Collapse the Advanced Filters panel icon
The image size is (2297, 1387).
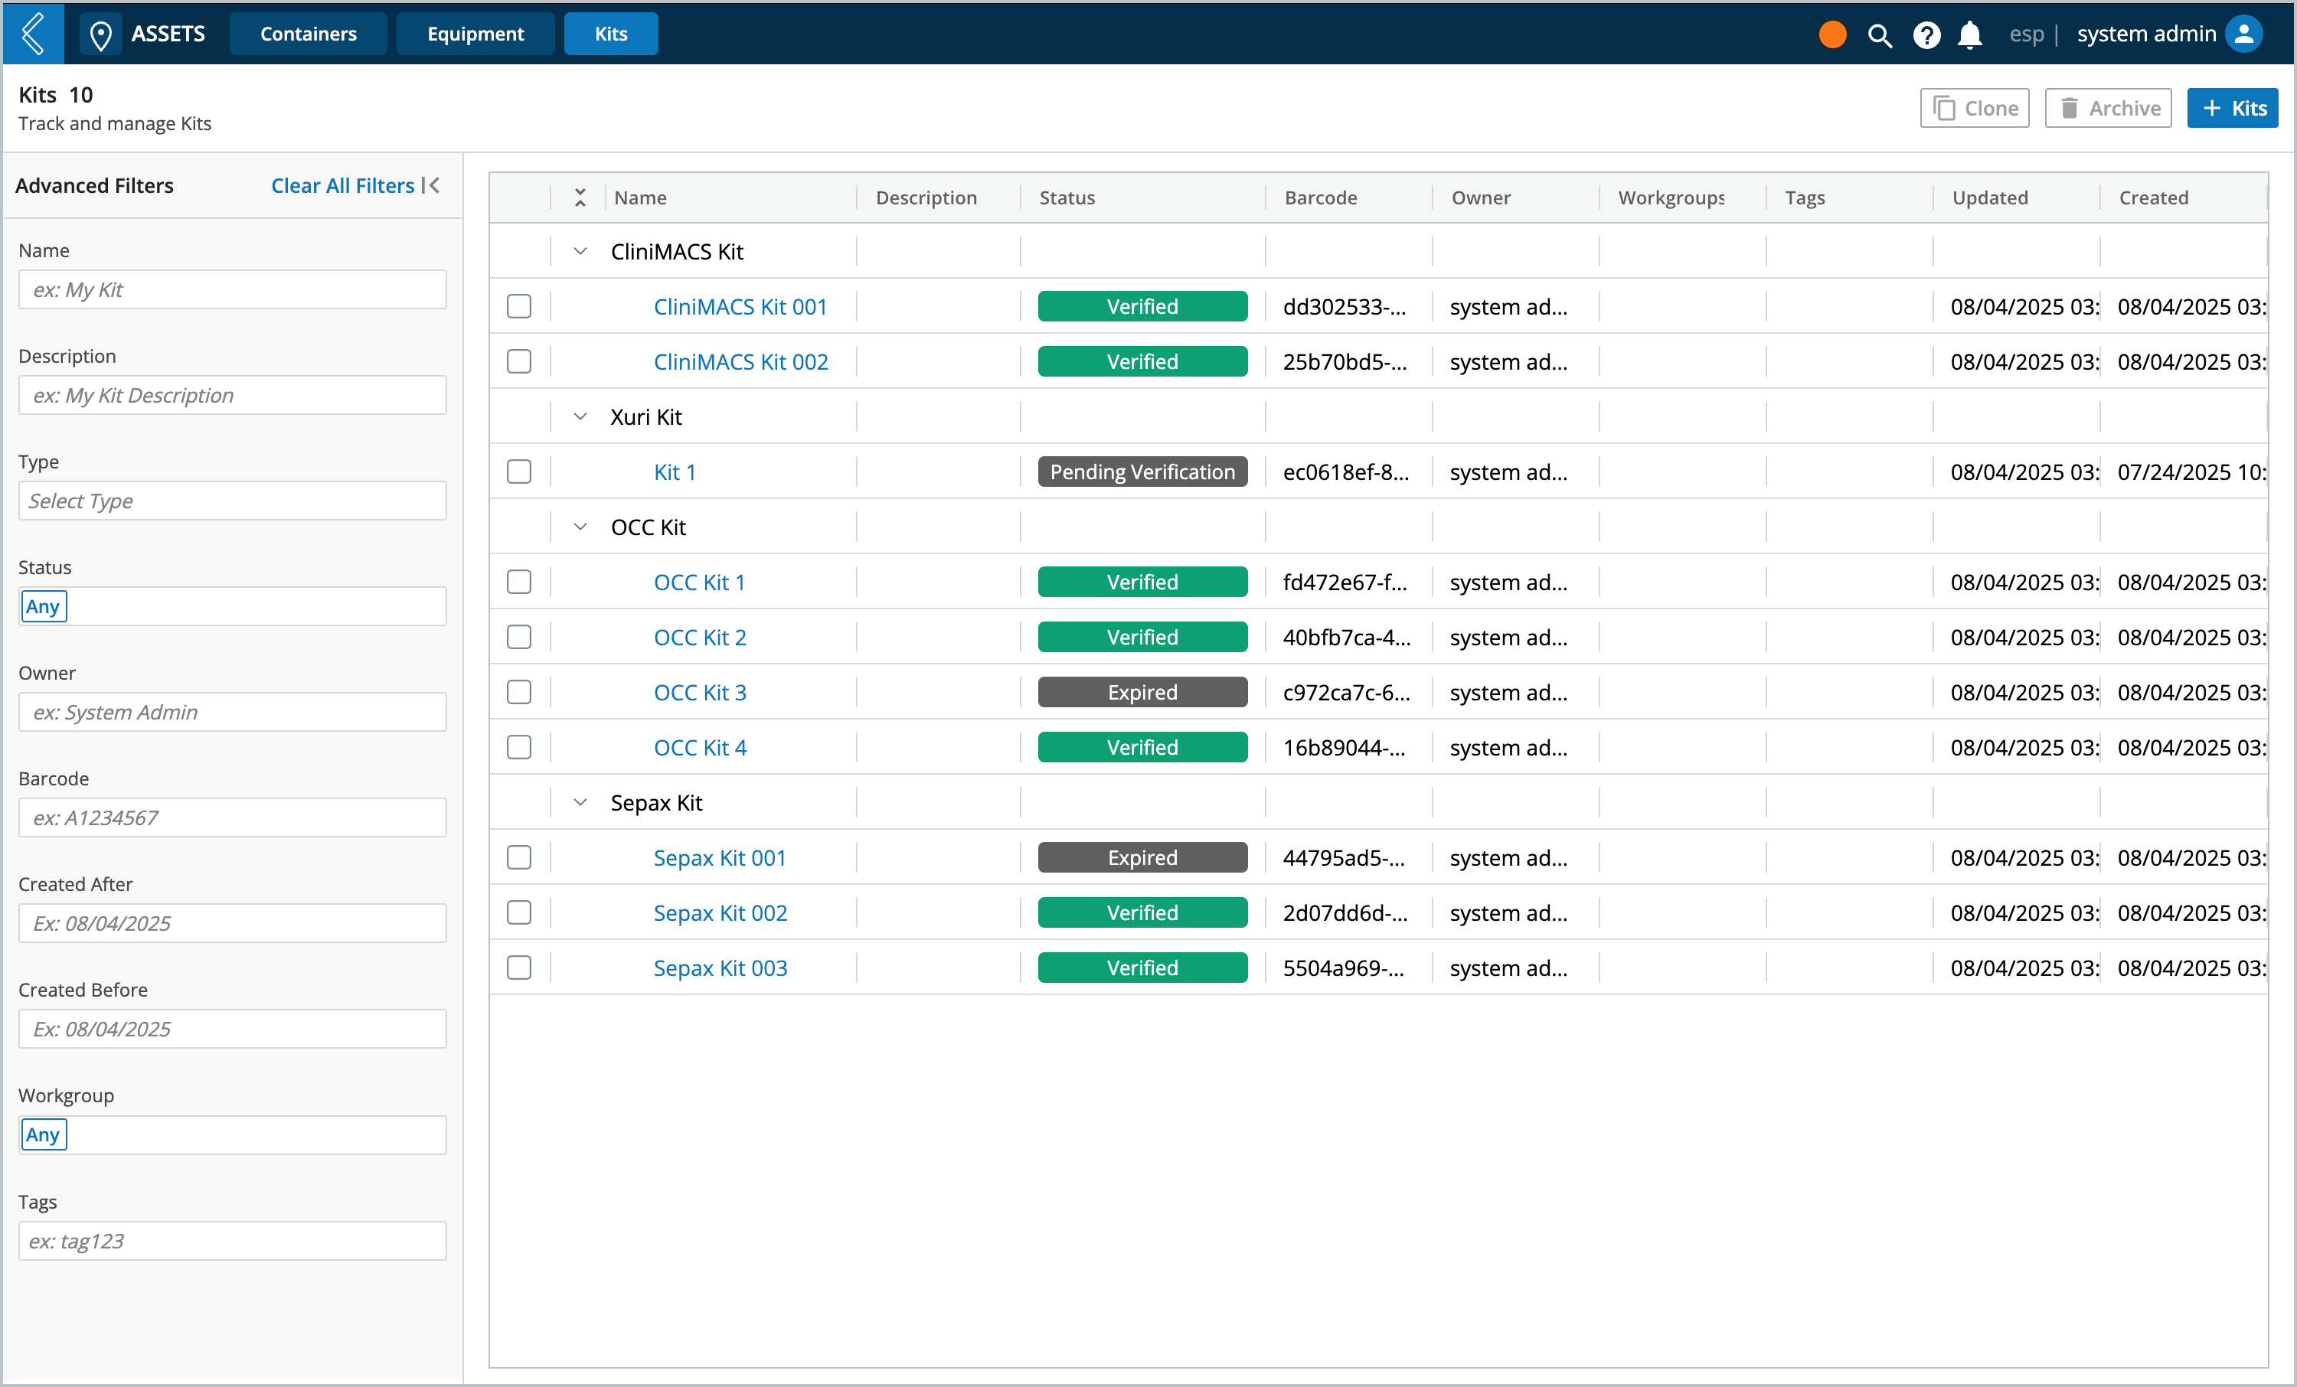430,185
